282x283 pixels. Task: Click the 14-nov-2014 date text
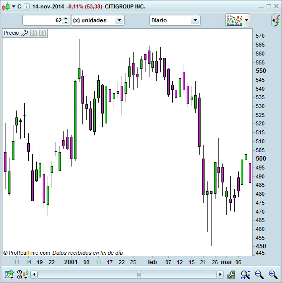click(48, 6)
